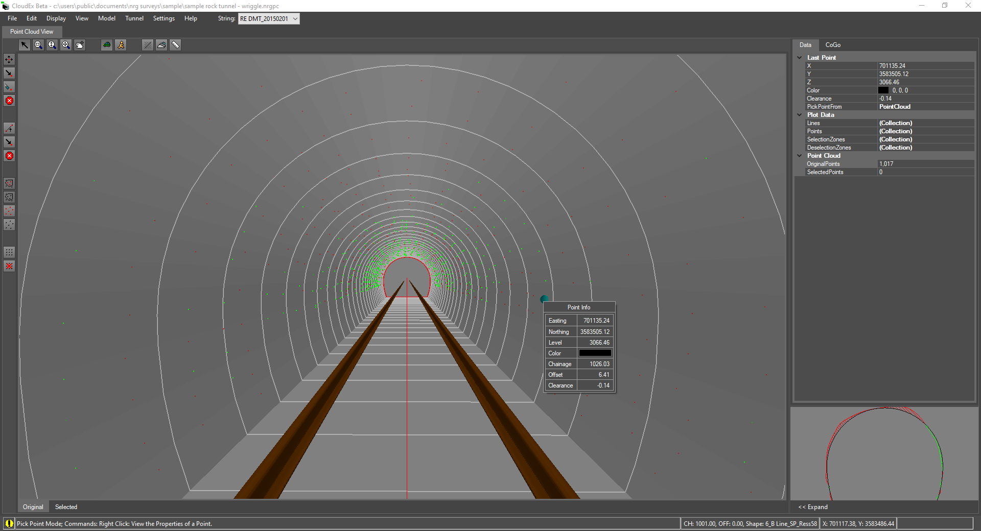The image size is (981, 531).
Task: Click the yellow warning icon in status bar
Action: [x=9, y=523]
